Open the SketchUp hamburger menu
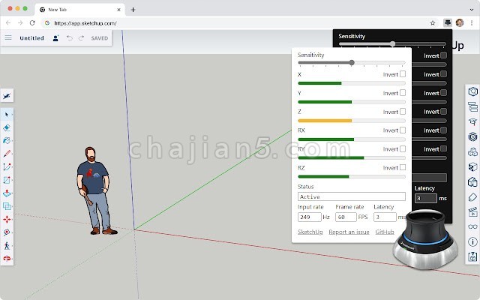 [x=8, y=37]
